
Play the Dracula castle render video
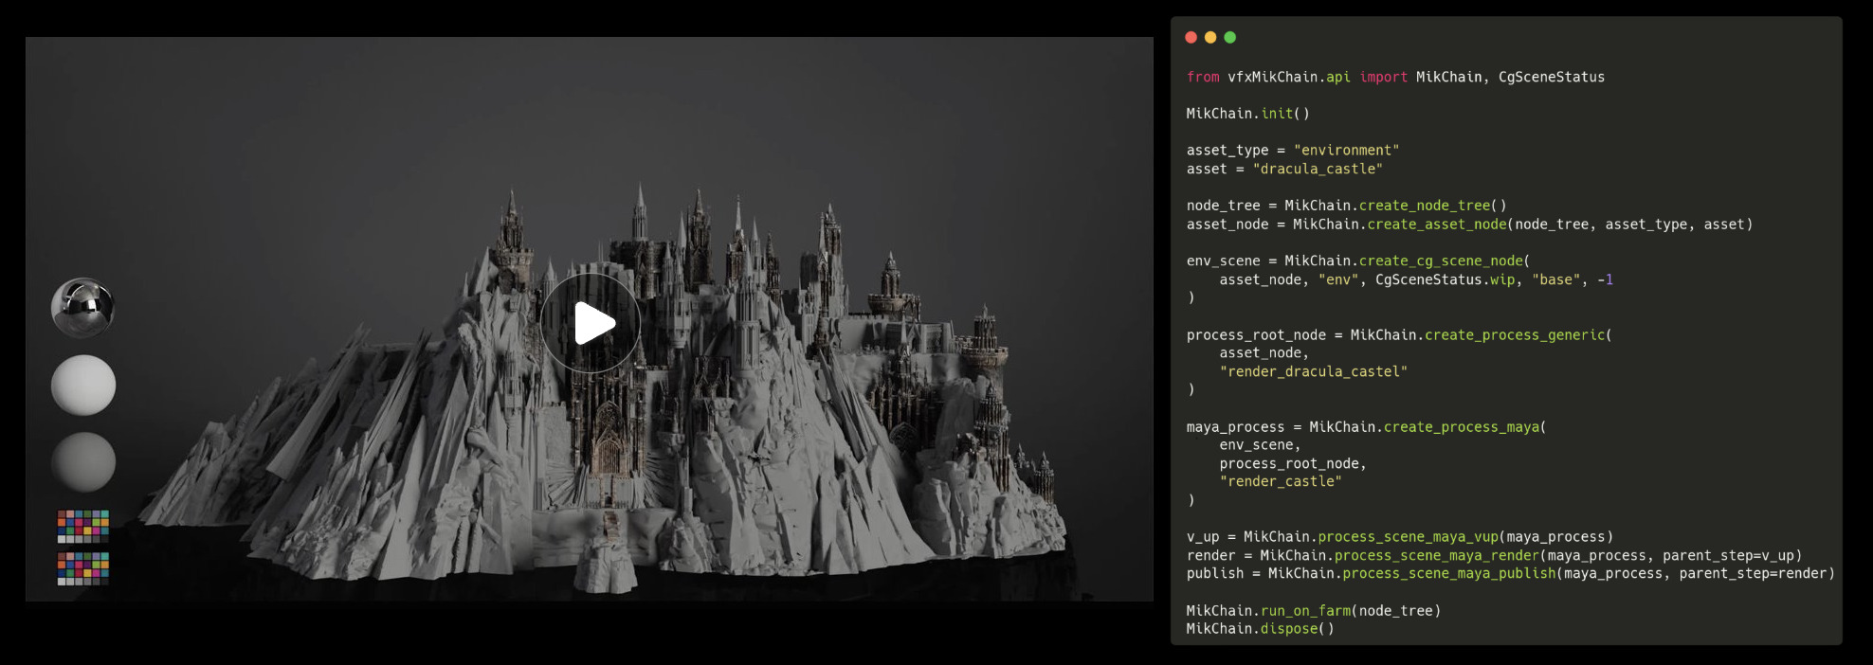(x=591, y=323)
